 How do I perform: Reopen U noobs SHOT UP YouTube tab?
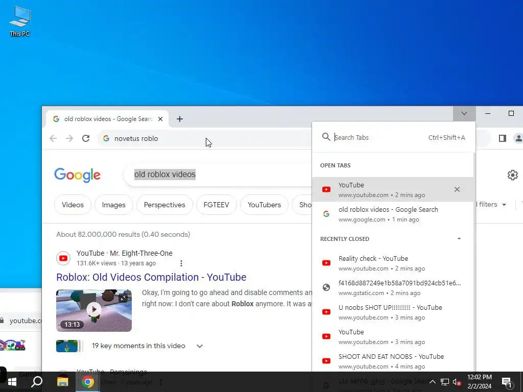coord(393,312)
